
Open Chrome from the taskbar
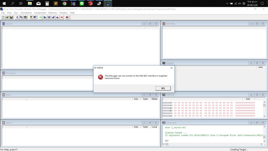pos(64,3)
